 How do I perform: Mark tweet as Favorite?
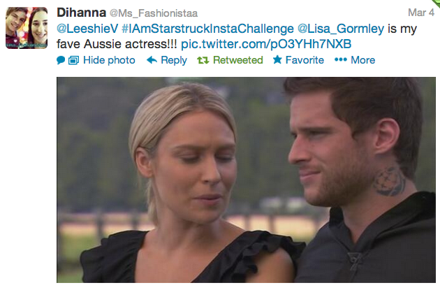tap(305, 60)
